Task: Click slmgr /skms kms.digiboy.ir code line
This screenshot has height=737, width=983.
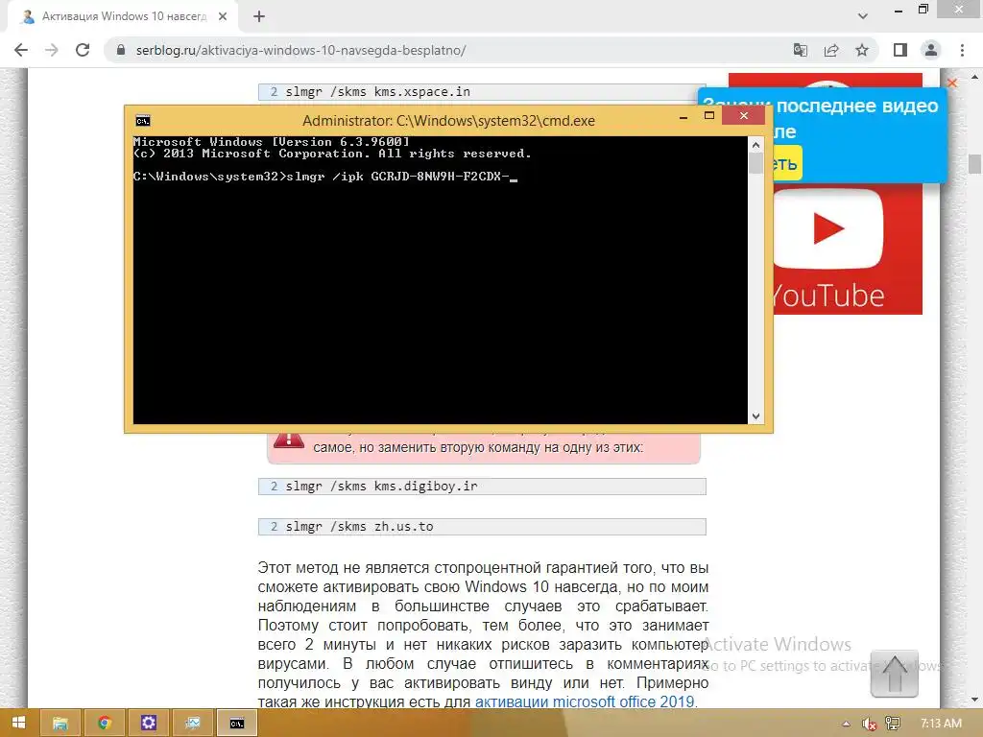Action: 482,487
